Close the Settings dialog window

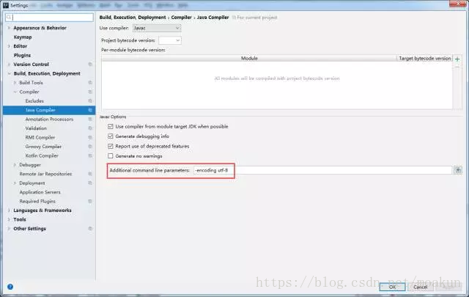coord(458,4)
